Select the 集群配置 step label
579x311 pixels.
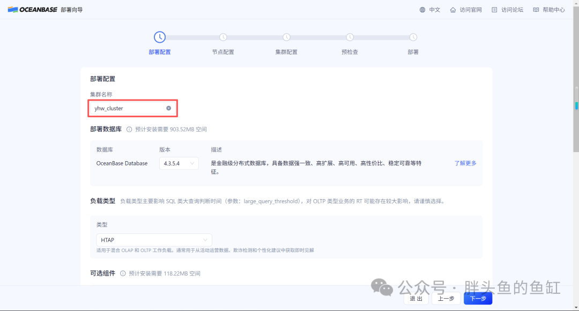point(286,52)
